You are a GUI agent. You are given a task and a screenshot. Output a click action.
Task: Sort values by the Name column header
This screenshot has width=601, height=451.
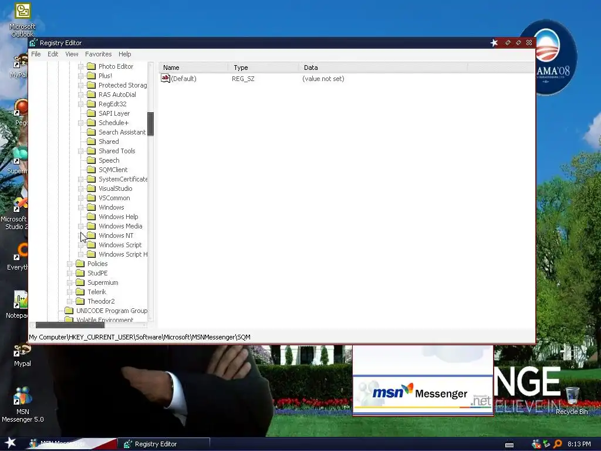click(x=194, y=68)
